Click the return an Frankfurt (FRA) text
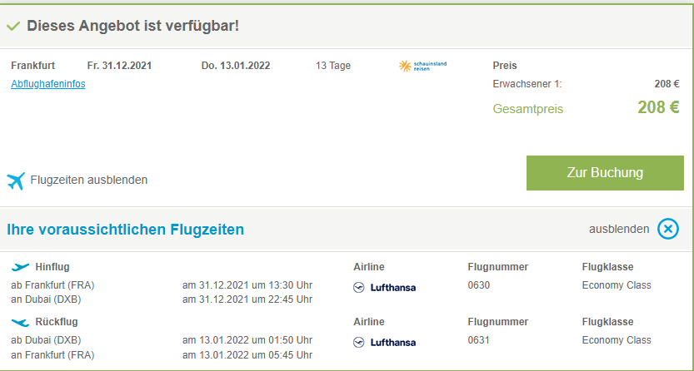This screenshot has width=694, height=371. pos(52,354)
